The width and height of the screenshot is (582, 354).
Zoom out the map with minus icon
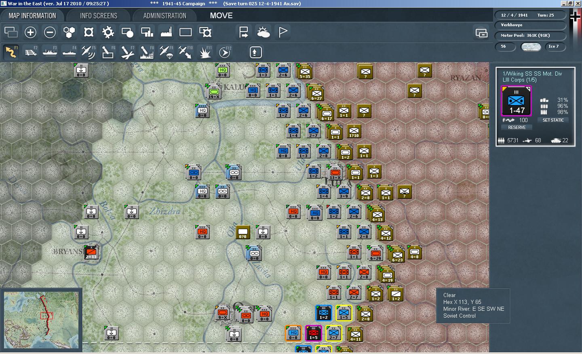click(x=50, y=32)
